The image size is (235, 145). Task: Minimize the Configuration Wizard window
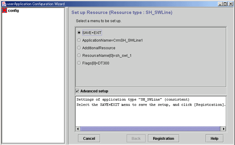[220, 4]
